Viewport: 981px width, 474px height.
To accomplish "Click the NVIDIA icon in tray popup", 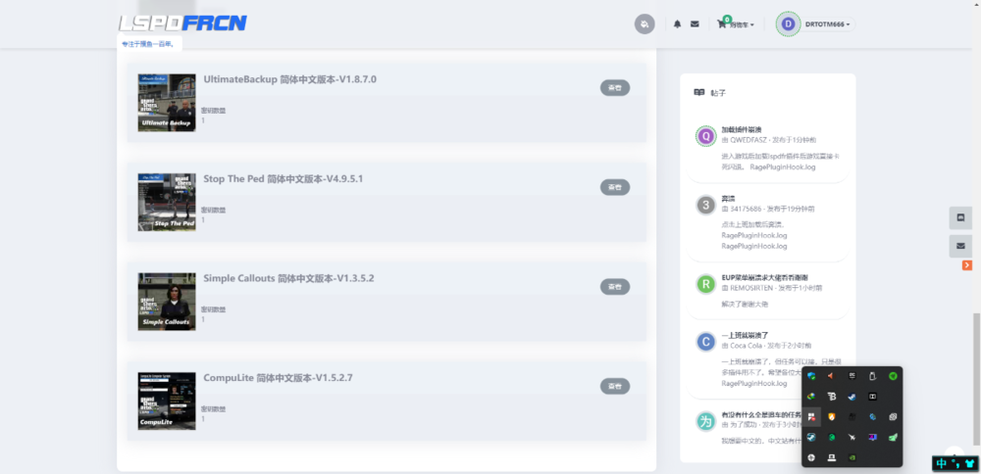I will coord(852,457).
